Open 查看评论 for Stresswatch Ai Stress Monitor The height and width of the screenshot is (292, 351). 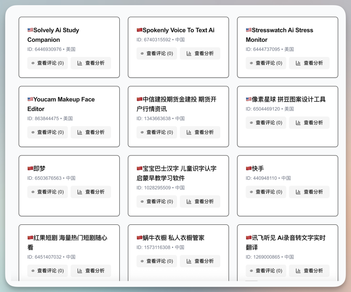tap(266, 63)
